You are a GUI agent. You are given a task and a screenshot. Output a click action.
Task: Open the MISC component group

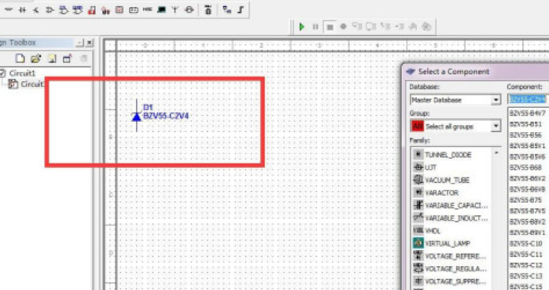point(148,10)
